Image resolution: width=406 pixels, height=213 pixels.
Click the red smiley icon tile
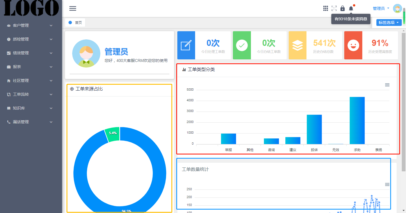[x=353, y=45]
